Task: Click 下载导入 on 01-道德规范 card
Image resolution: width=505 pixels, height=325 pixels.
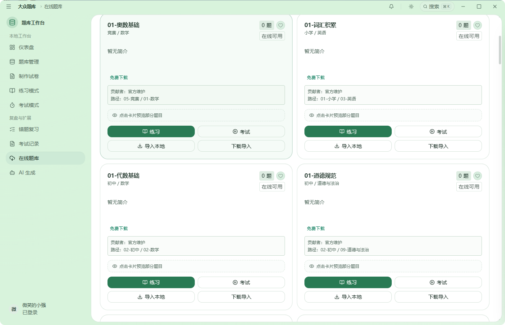Action: pos(438,297)
